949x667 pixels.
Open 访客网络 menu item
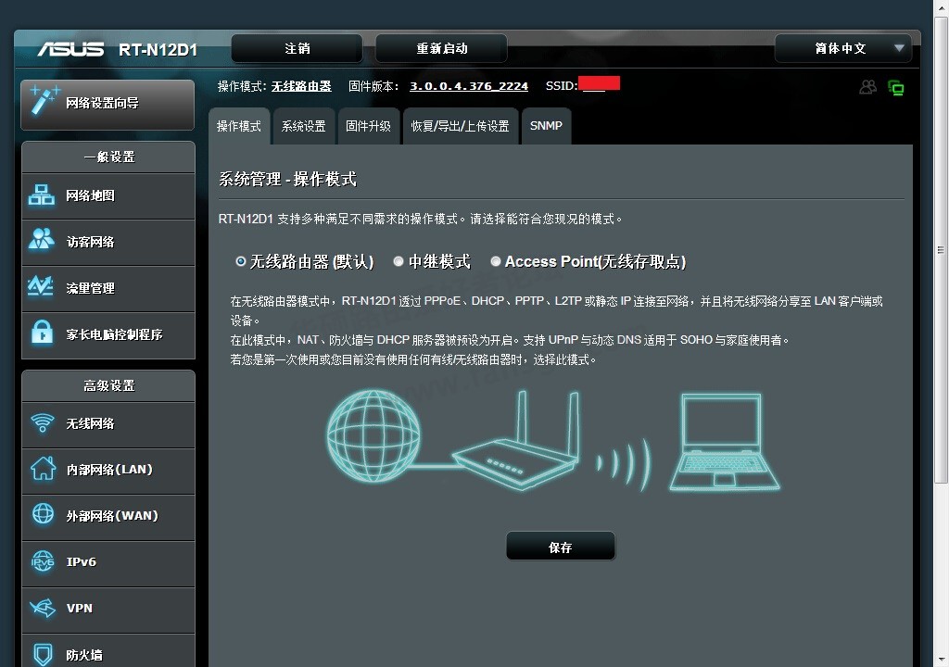(108, 242)
